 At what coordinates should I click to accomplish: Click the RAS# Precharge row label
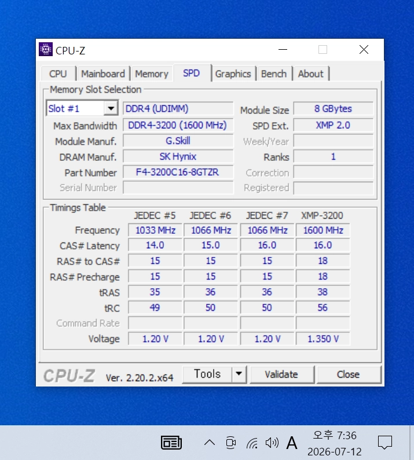click(x=85, y=277)
